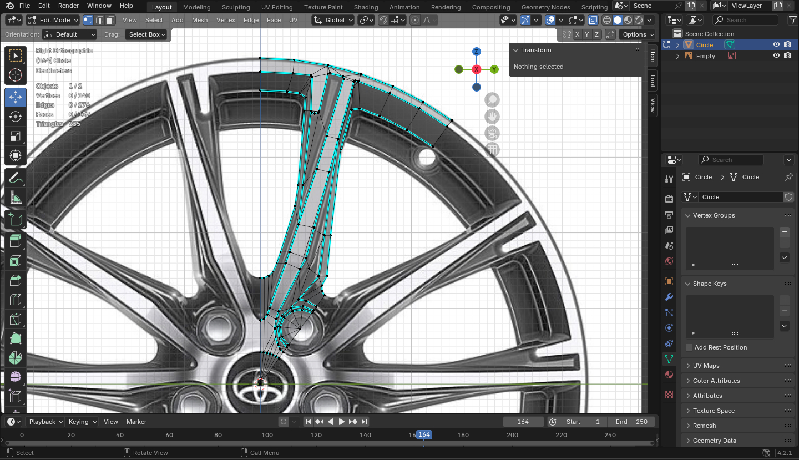799x460 pixels.
Task: Toggle auto keying record button
Action: [x=284, y=422]
